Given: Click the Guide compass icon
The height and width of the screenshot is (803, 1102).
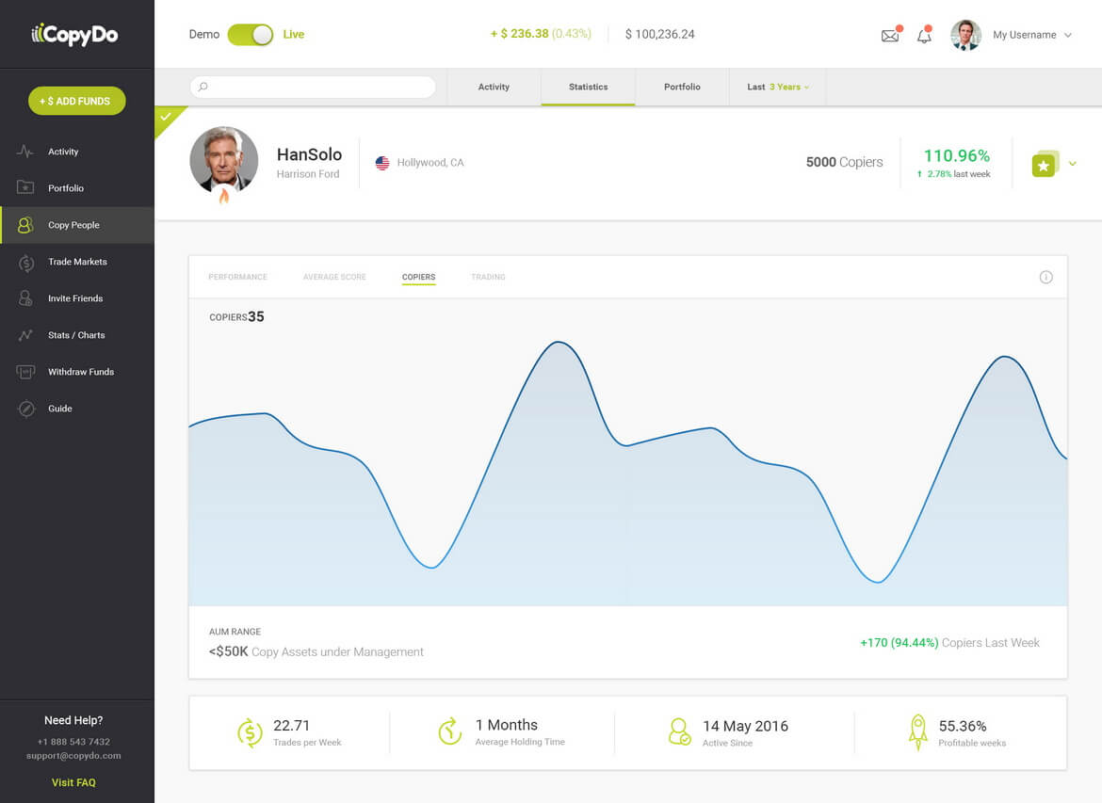Looking at the screenshot, I should [26, 409].
